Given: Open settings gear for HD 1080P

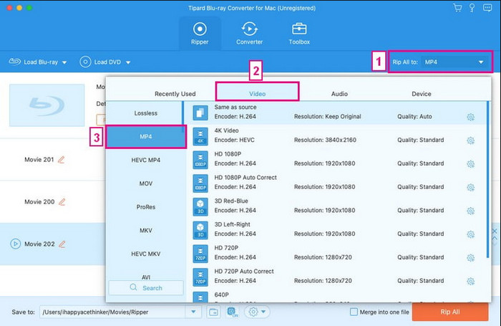Looking at the screenshot, I should 471,164.
